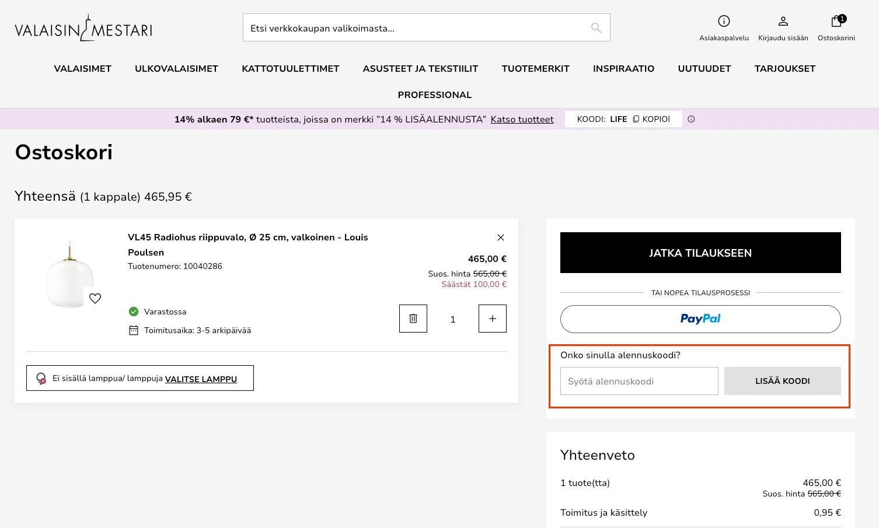
Task: Click the promo banner info icon
Action: (691, 119)
